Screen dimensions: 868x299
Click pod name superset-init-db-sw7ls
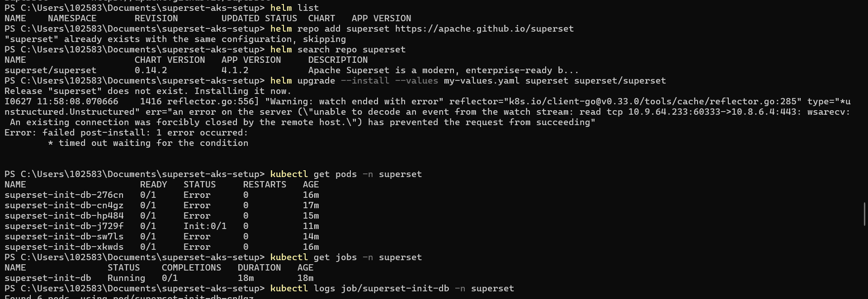coord(64,237)
